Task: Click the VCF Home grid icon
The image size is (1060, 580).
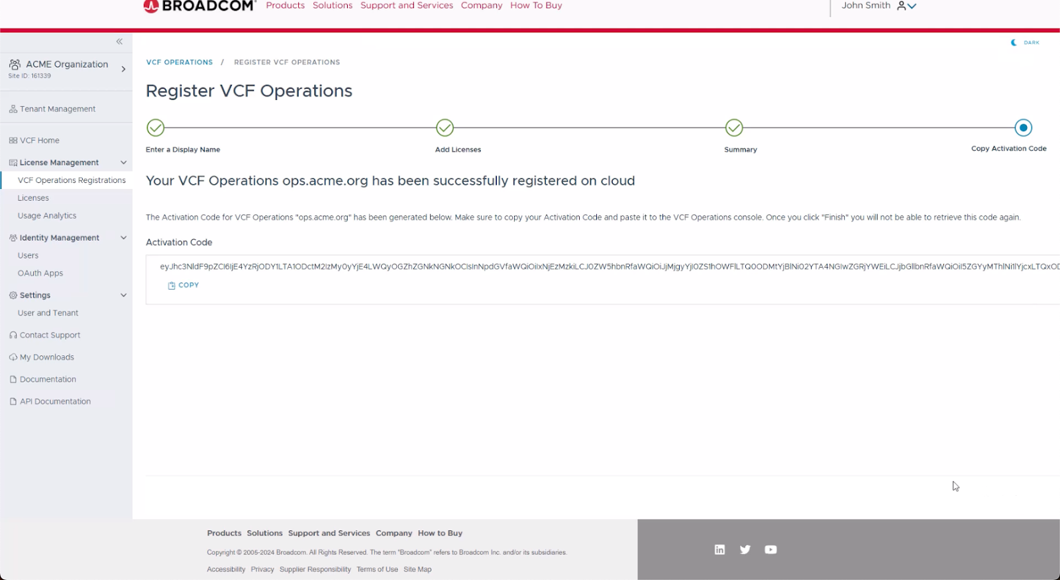Action: coord(13,141)
